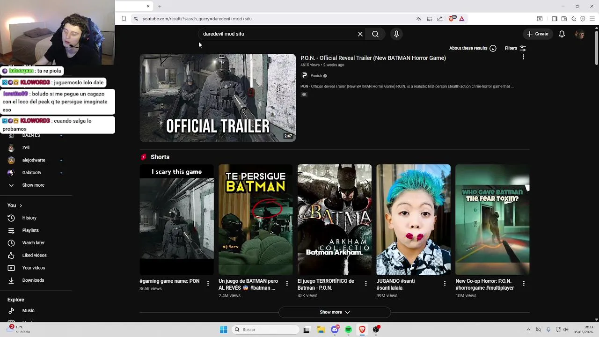Expand Shorts shelf with Show more
599x337 pixels.
pos(335,312)
